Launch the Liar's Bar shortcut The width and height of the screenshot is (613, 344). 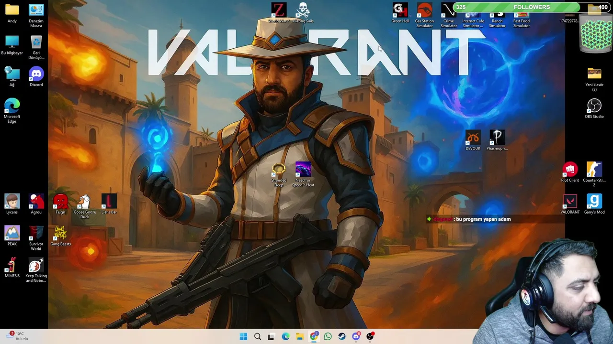click(x=109, y=204)
